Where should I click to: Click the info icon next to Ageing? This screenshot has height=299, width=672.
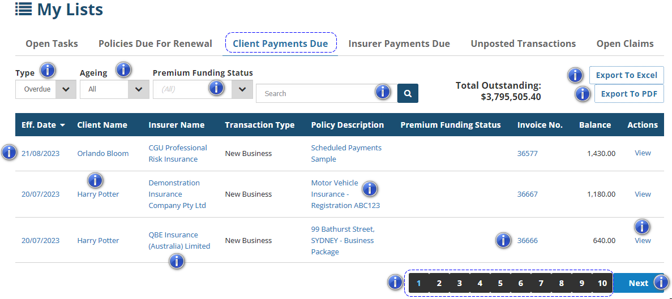123,70
